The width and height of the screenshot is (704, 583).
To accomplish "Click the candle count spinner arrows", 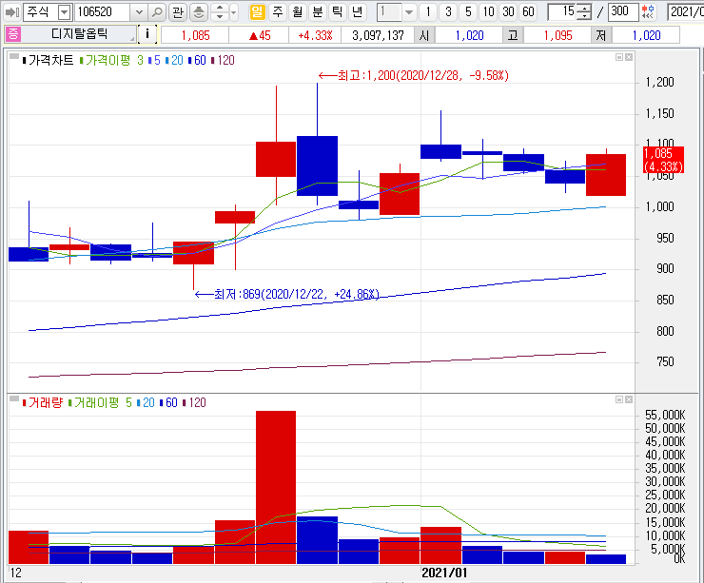I will coord(584,12).
